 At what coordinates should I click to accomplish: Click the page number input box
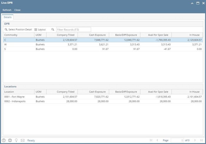point(177,140)
